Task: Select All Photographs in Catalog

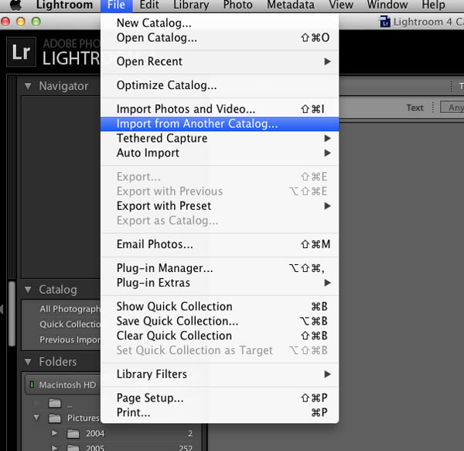Action: (70, 309)
